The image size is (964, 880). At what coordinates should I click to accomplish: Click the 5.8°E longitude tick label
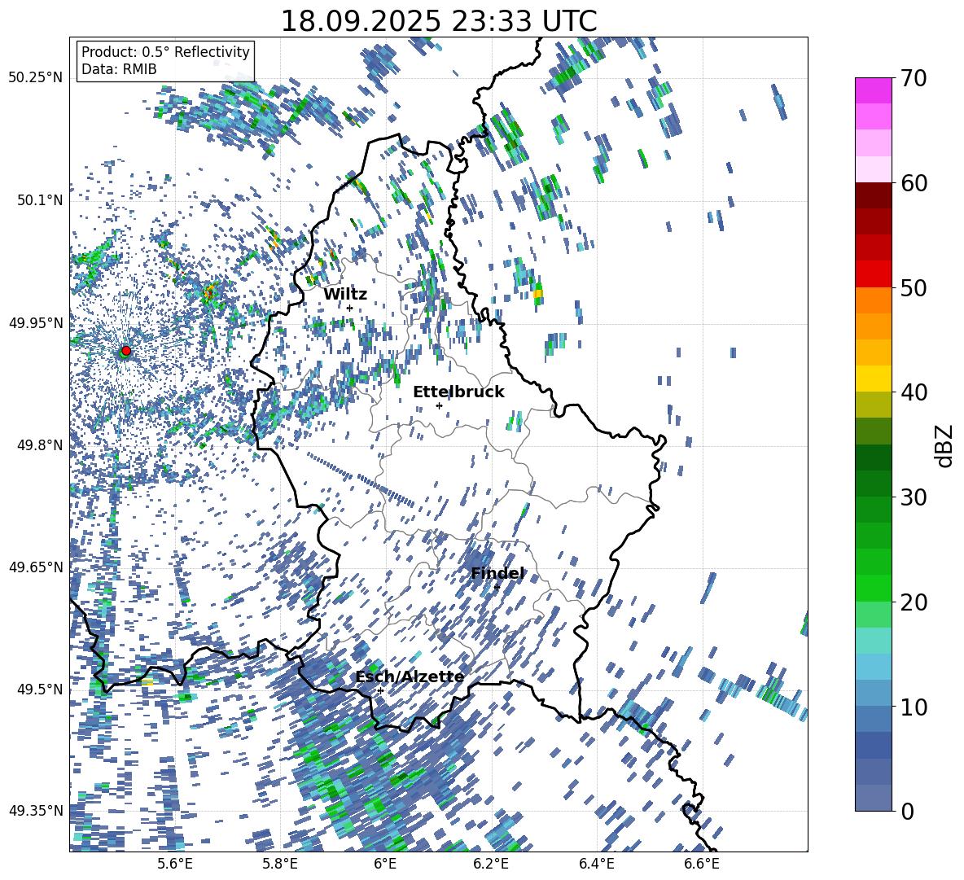[280, 864]
